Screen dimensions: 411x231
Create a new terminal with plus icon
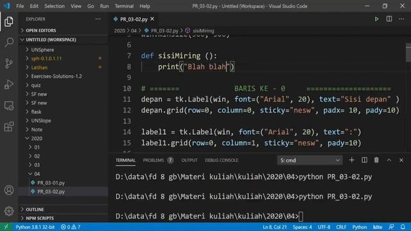point(352,160)
